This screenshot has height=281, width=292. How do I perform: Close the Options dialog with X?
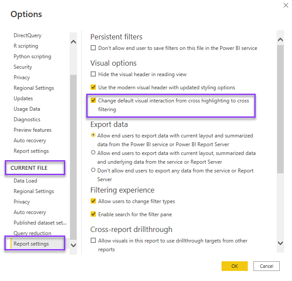(x=286, y=5)
